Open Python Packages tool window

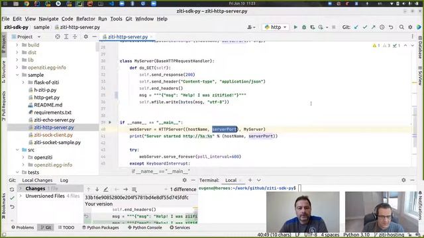[x=100, y=227]
